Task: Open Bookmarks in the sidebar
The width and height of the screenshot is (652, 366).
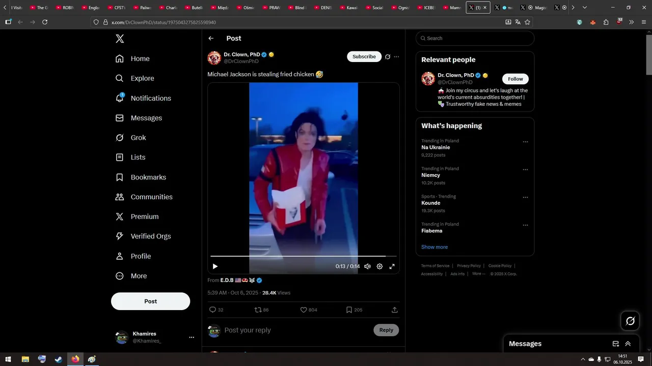Action: pyautogui.click(x=141, y=177)
